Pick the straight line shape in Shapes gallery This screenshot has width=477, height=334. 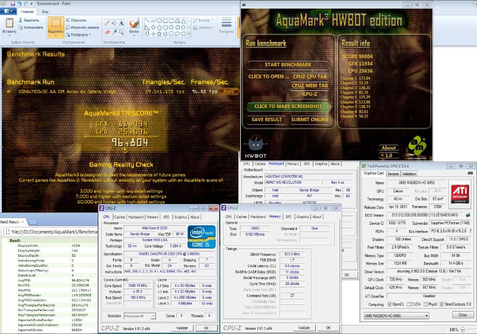(x=147, y=21)
